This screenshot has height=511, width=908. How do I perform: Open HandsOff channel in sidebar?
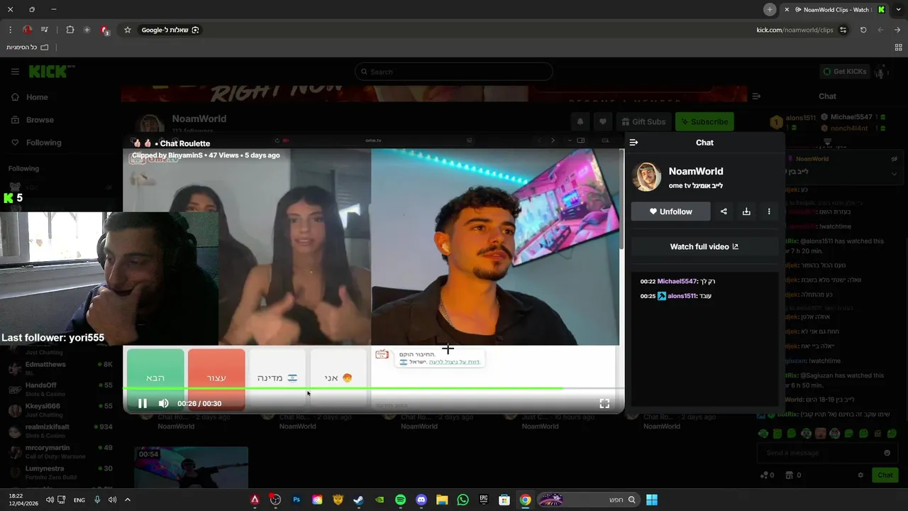point(60,389)
